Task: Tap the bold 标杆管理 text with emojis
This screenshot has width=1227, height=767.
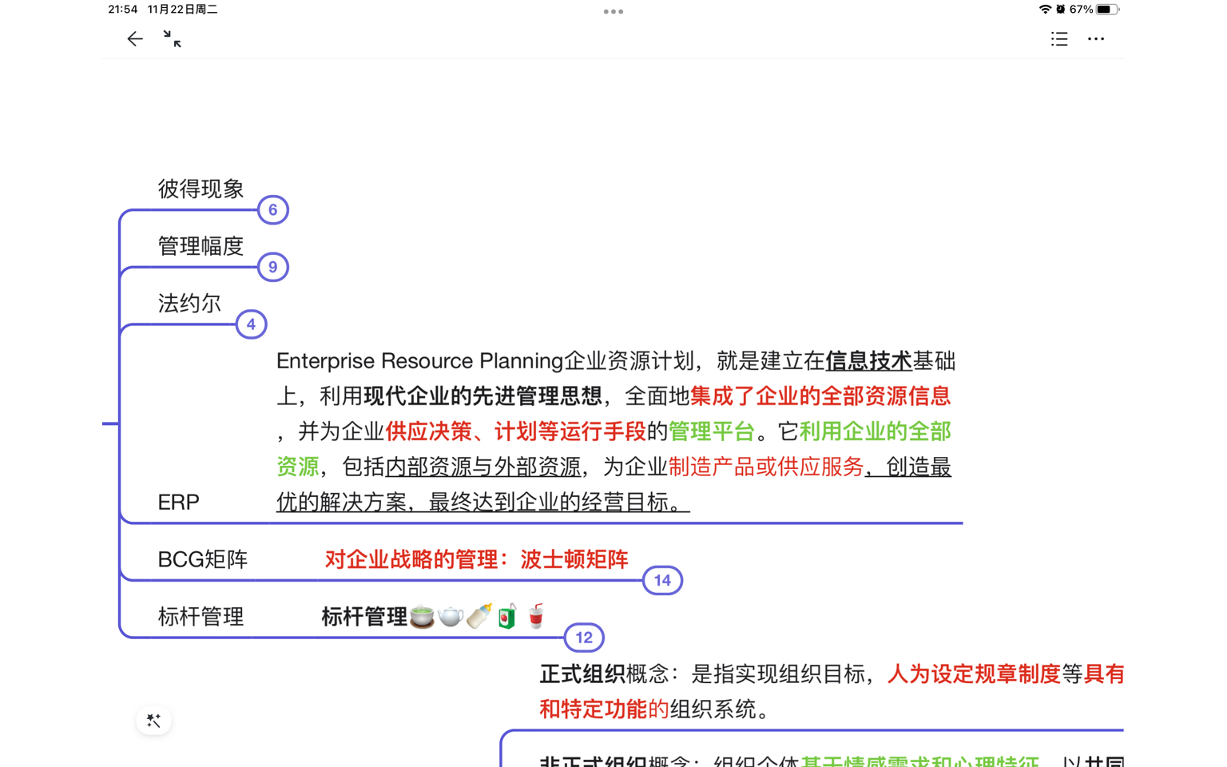Action: [x=434, y=617]
